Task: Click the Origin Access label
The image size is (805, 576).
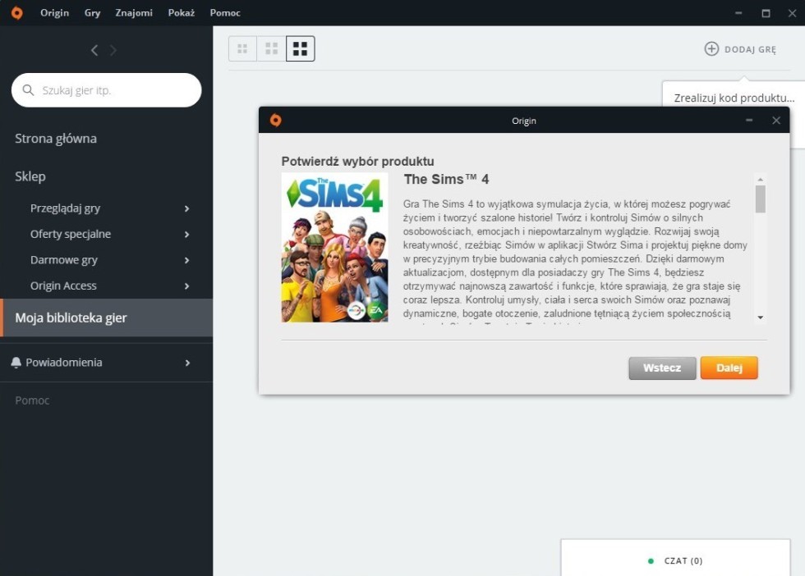Action: (63, 286)
